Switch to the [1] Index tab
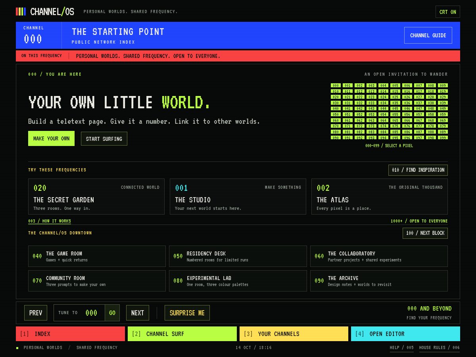The width and height of the screenshot is (476, 357). click(x=70, y=334)
